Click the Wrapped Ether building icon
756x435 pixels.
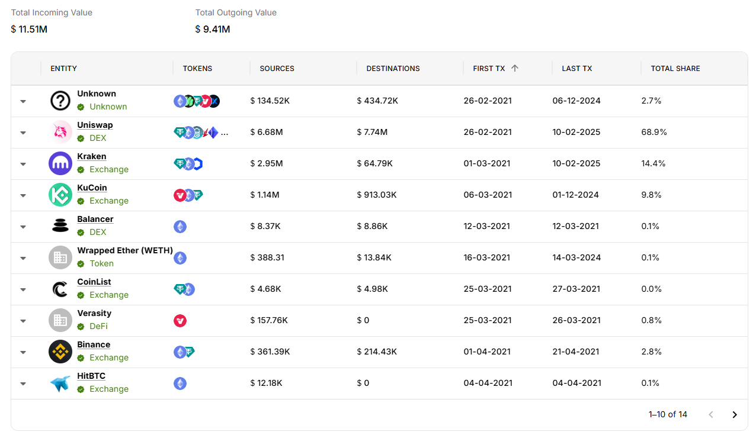click(x=60, y=257)
